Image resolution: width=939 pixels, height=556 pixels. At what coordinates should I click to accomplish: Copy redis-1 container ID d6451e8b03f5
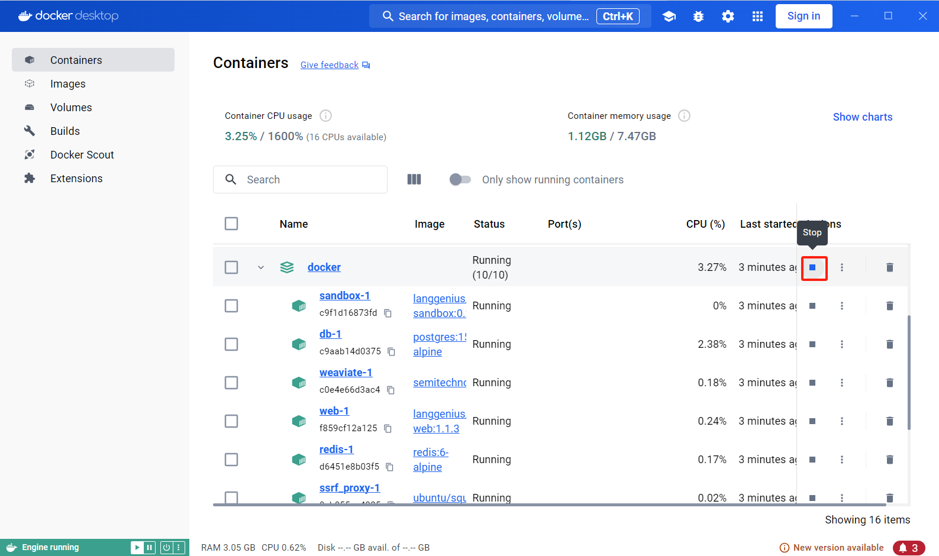tap(390, 467)
